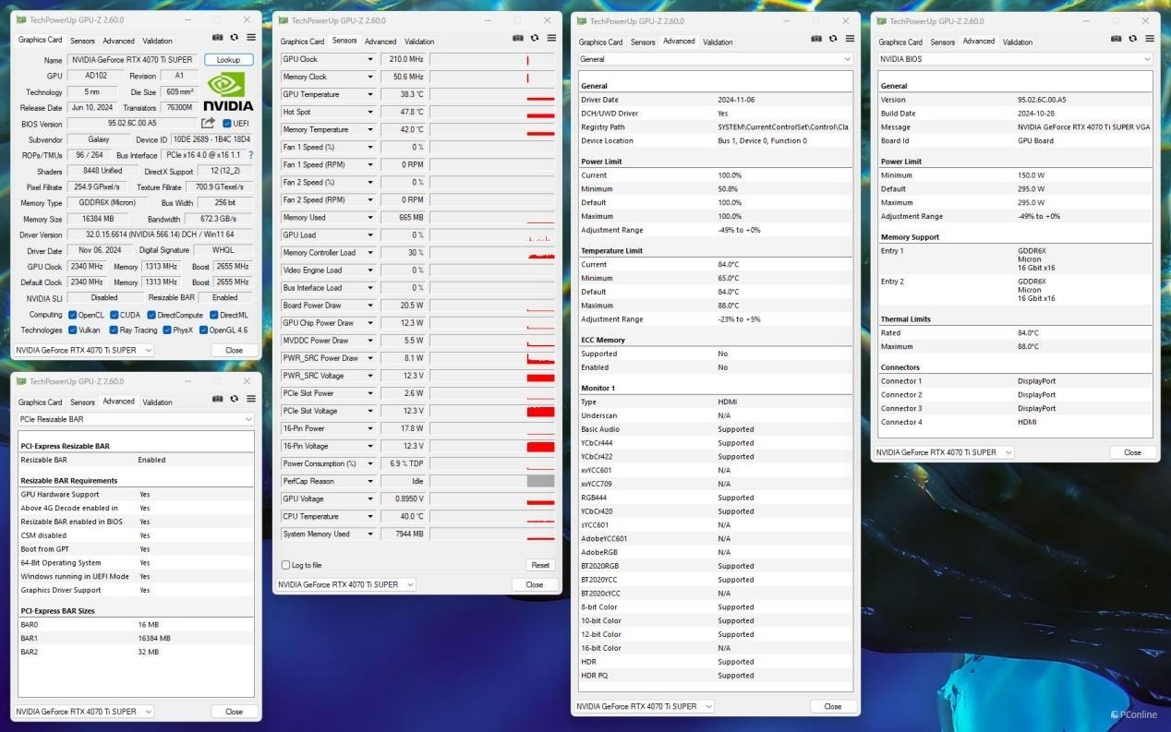Toggle the UEFI checkbox
The width and height of the screenshot is (1171, 732).
pos(227,124)
